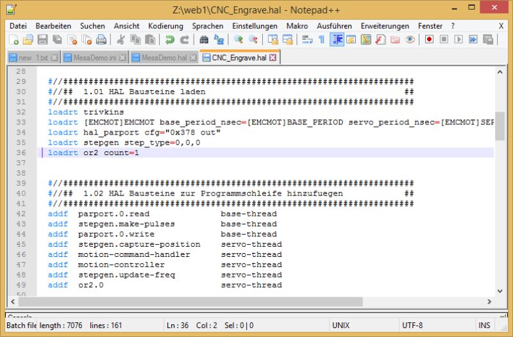Image resolution: width=513 pixels, height=337 pixels.
Task: Open the Bearbeiten menu
Action: tap(53, 26)
